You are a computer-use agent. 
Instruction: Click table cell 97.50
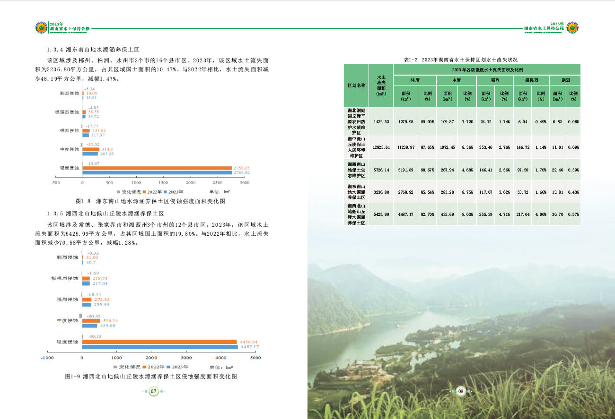[523, 170]
